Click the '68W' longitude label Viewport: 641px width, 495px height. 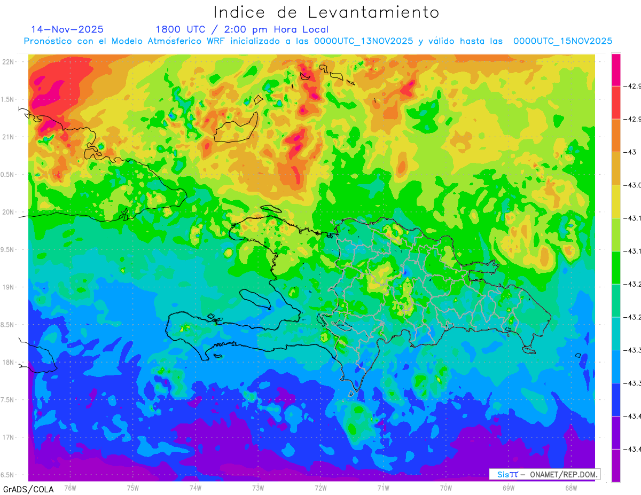click(571, 487)
